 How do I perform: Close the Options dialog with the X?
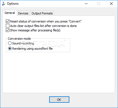click(111, 4)
